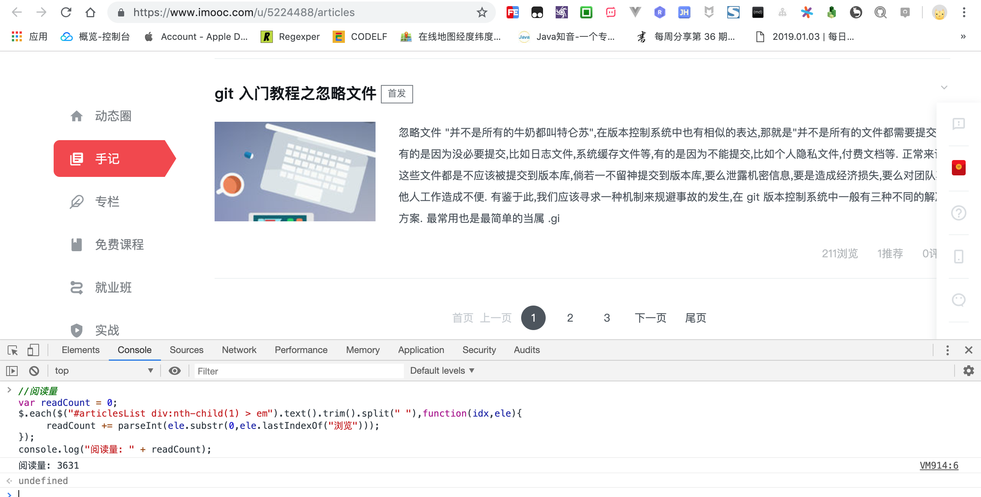
Task: Click the eye icon for live expressions
Action: (175, 371)
